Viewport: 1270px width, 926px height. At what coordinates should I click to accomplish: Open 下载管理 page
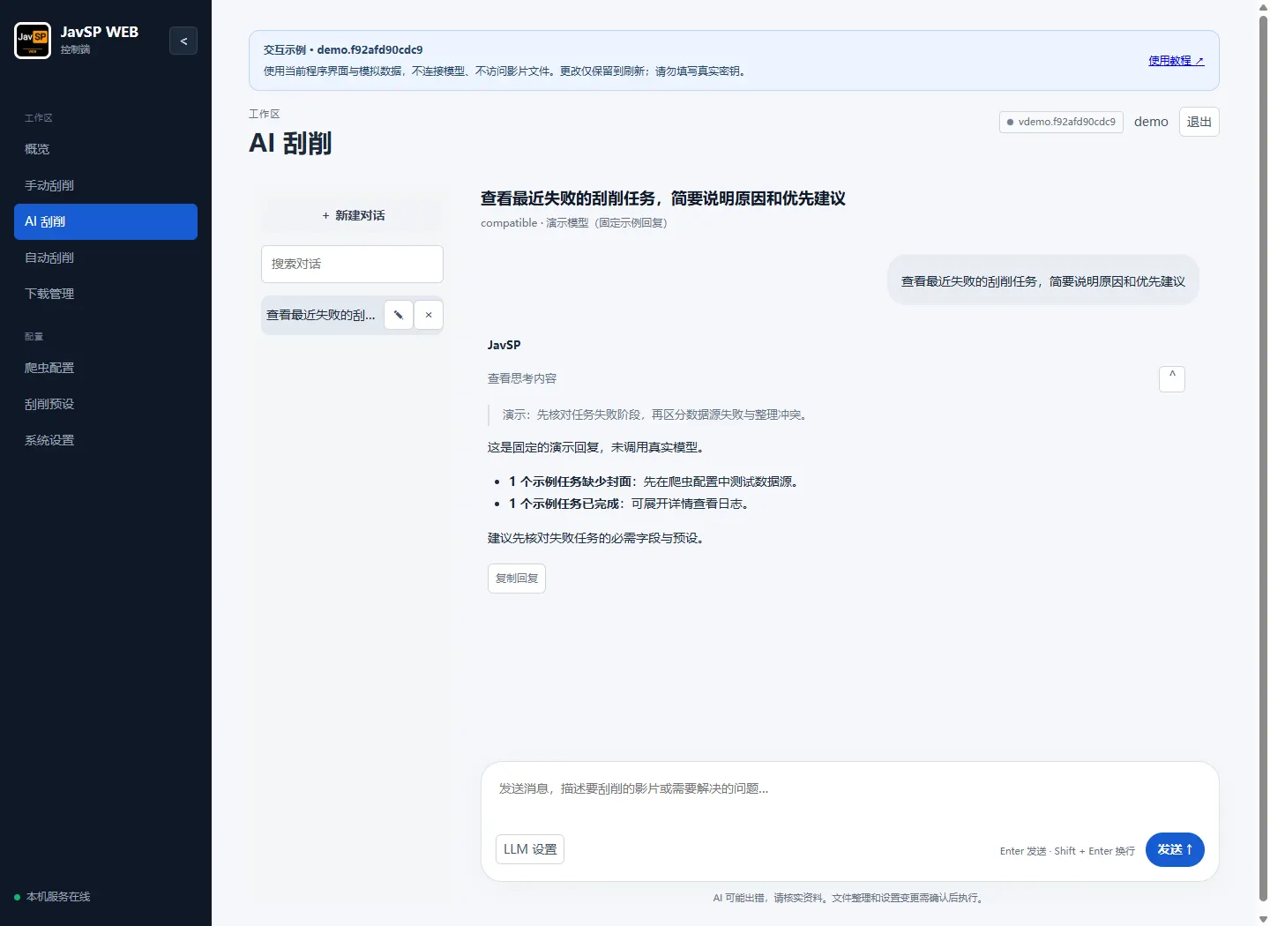(x=106, y=294)
